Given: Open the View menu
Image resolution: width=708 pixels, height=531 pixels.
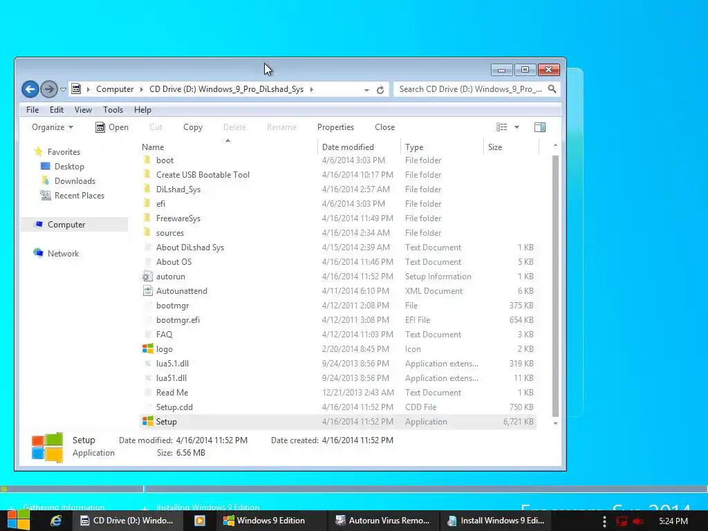Looking at the screenshot, I should [x=83, y=110].
